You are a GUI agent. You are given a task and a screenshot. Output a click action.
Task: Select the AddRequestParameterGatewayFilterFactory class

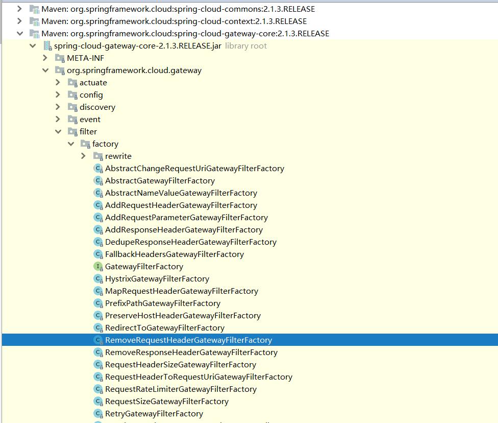click(x=186, y=218)
